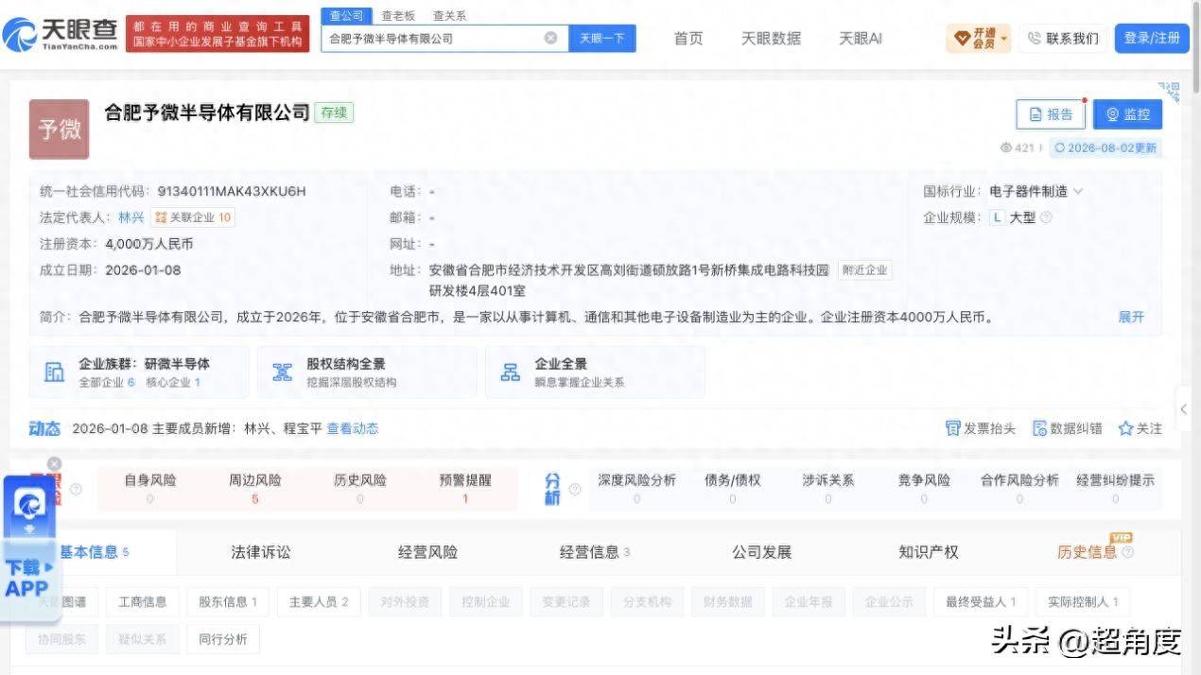Open 经营纠纷提示 item

[1115, 488]
